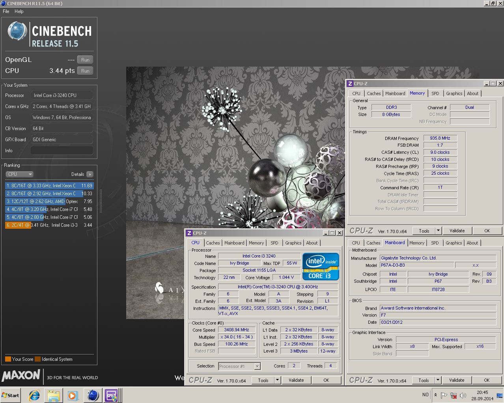Open Tools dropdown arrow in Mainboard CPU-Z window
Screen dimensions: 504x403
coord(437,380)
